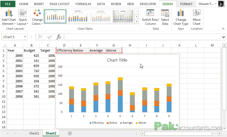Switch to the Sheet1 worksheet tab

[x=34, y=133]
